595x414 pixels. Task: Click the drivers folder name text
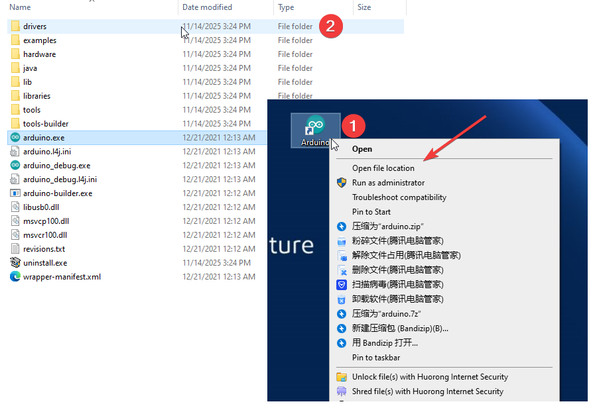(35, 26)
